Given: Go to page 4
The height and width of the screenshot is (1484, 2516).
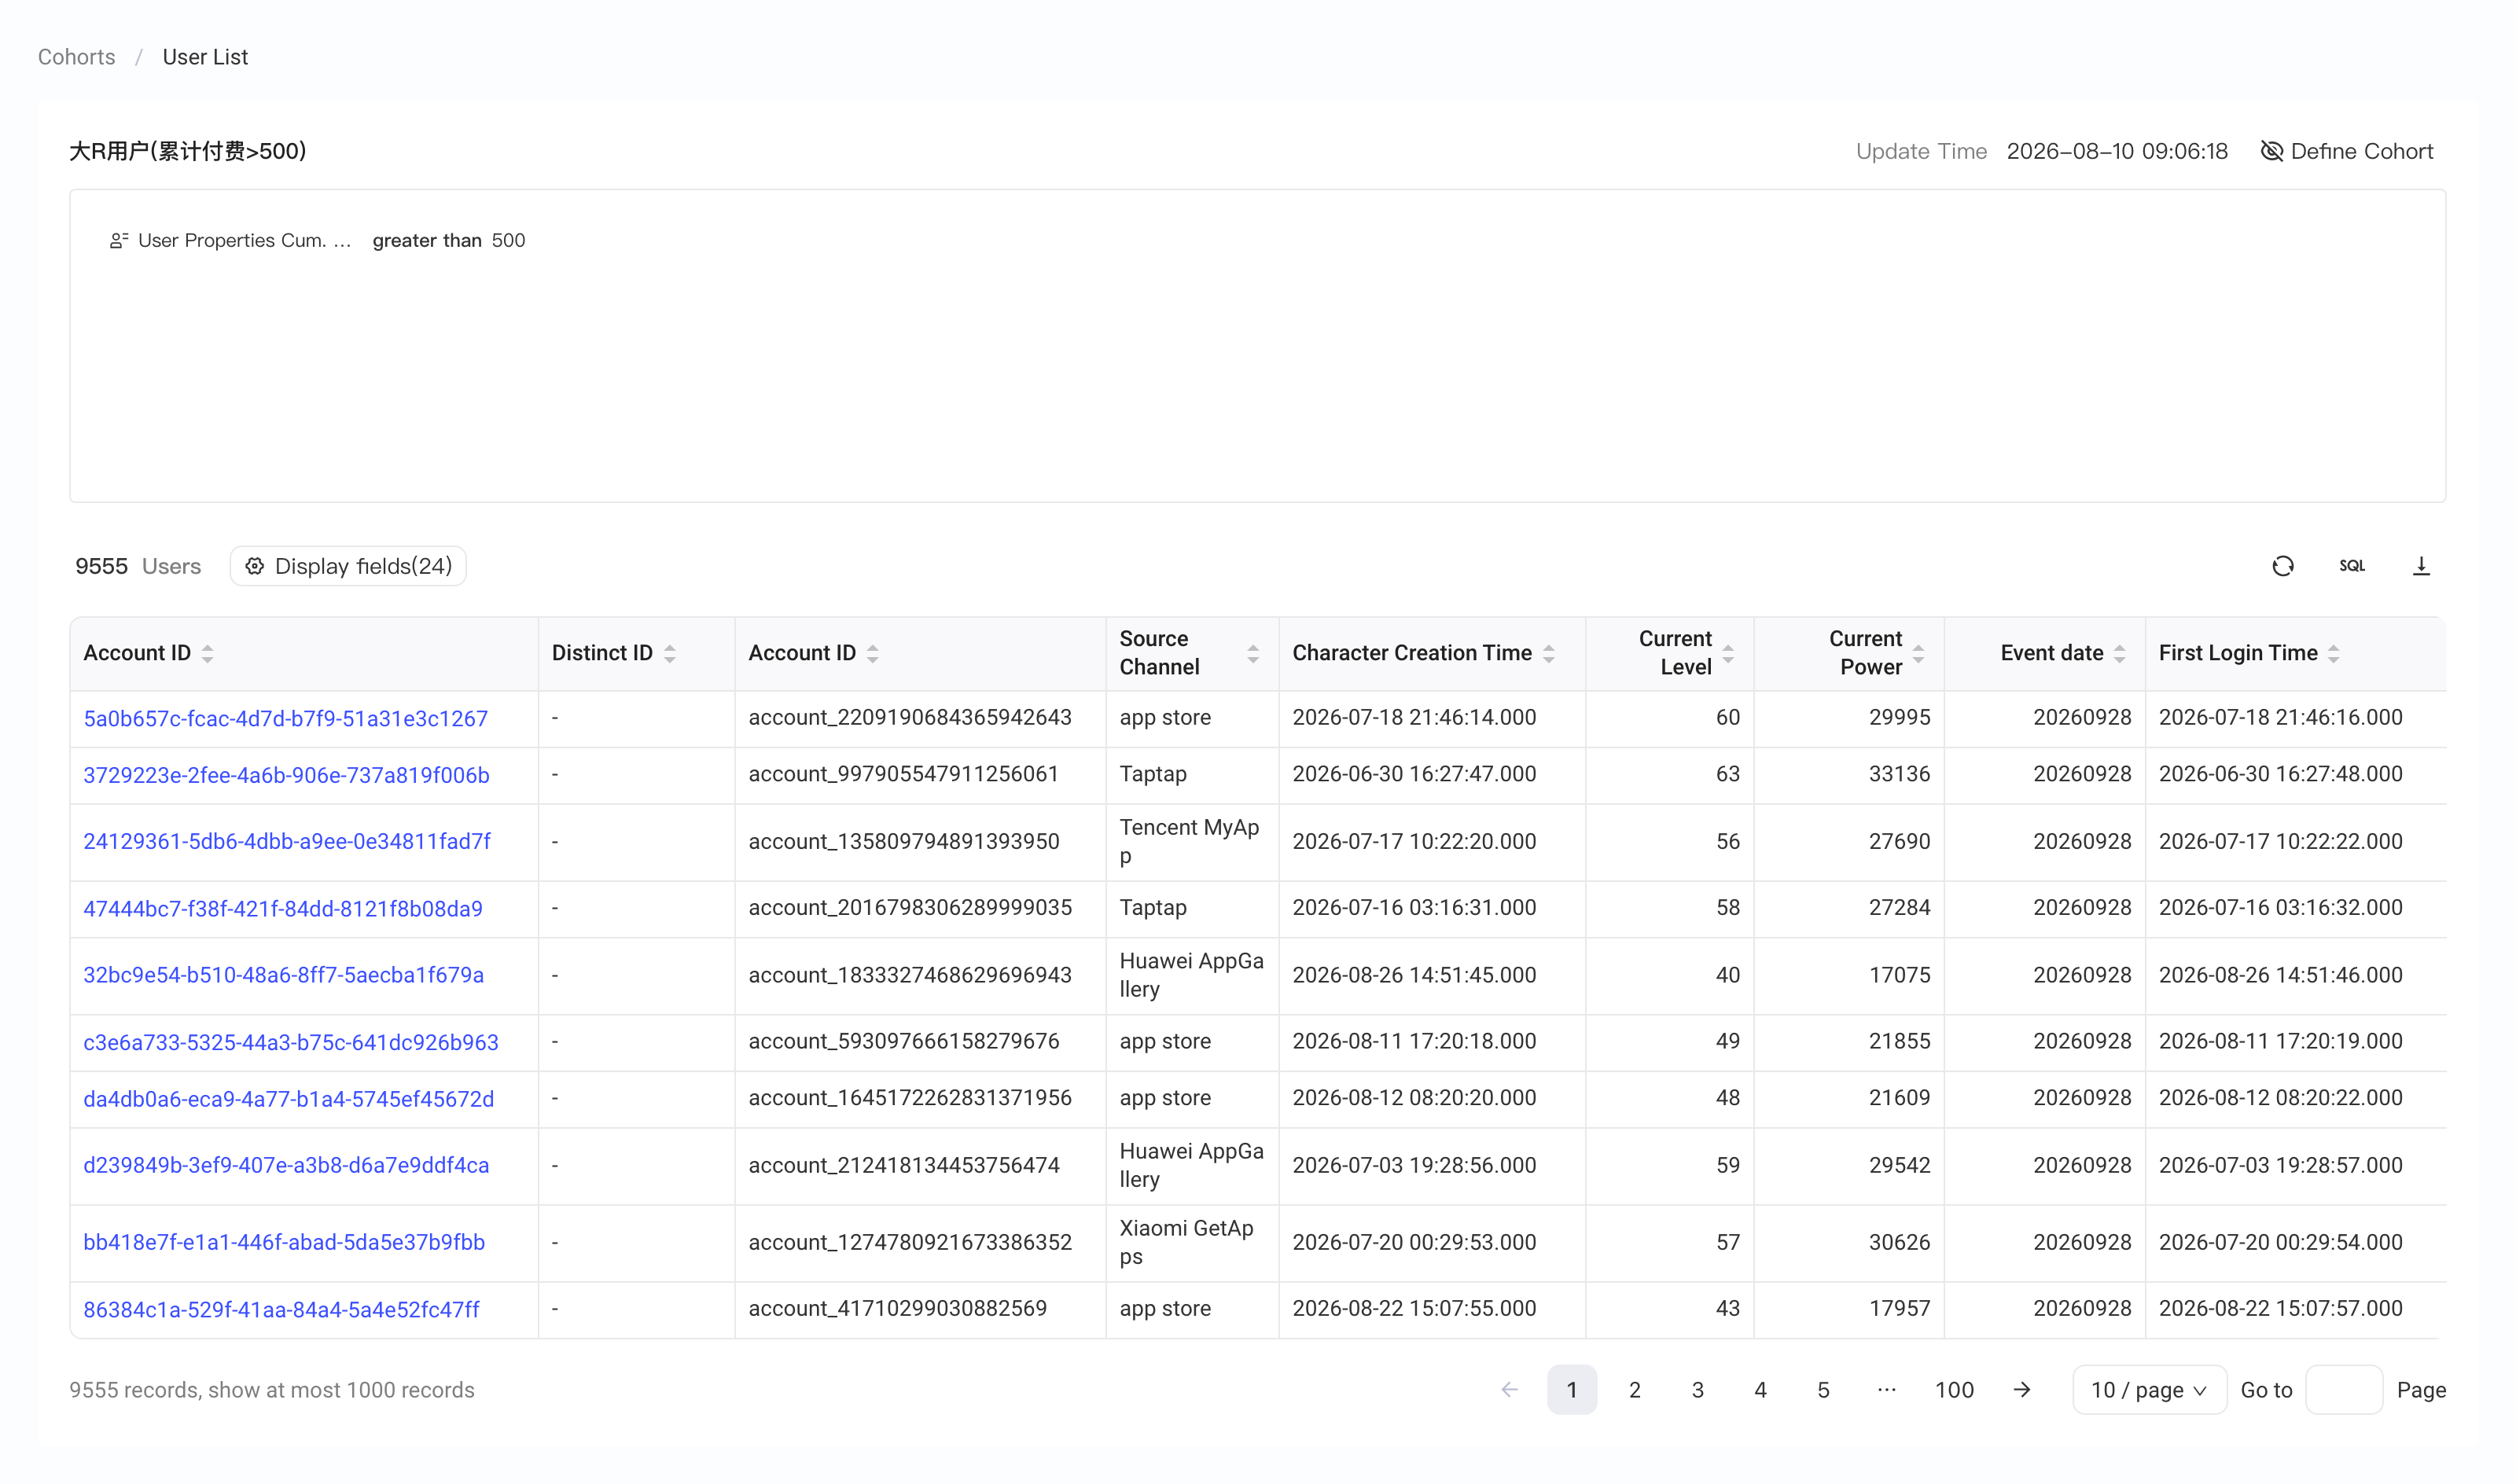Looking at the screenshot, I should click(1761, 1390).
